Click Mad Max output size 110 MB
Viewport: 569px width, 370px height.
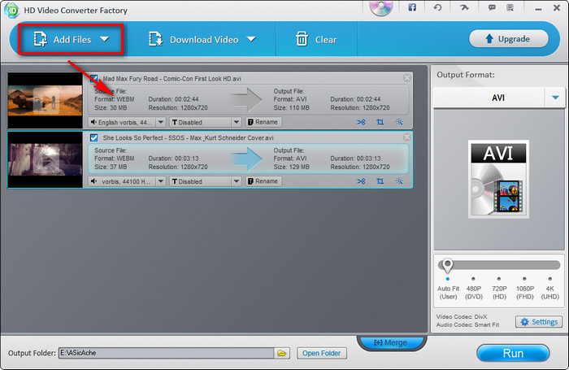tap(291, 107)
